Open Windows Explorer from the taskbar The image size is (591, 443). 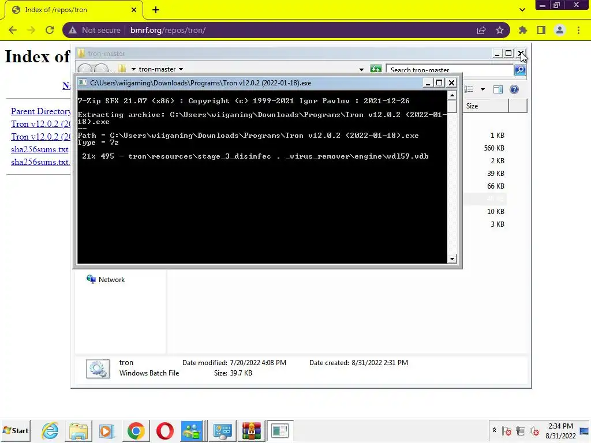pos(78,430)
